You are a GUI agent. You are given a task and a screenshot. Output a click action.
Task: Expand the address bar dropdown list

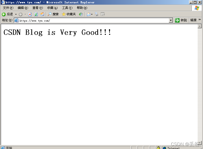tap(171, 20)
